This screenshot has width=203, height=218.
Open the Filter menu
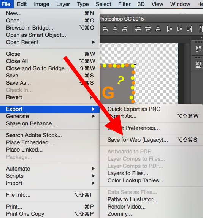pos(124,4)
